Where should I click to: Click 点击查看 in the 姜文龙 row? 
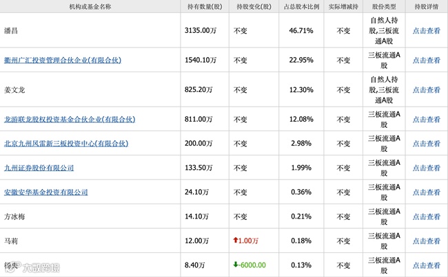click(x=426, y=90)
